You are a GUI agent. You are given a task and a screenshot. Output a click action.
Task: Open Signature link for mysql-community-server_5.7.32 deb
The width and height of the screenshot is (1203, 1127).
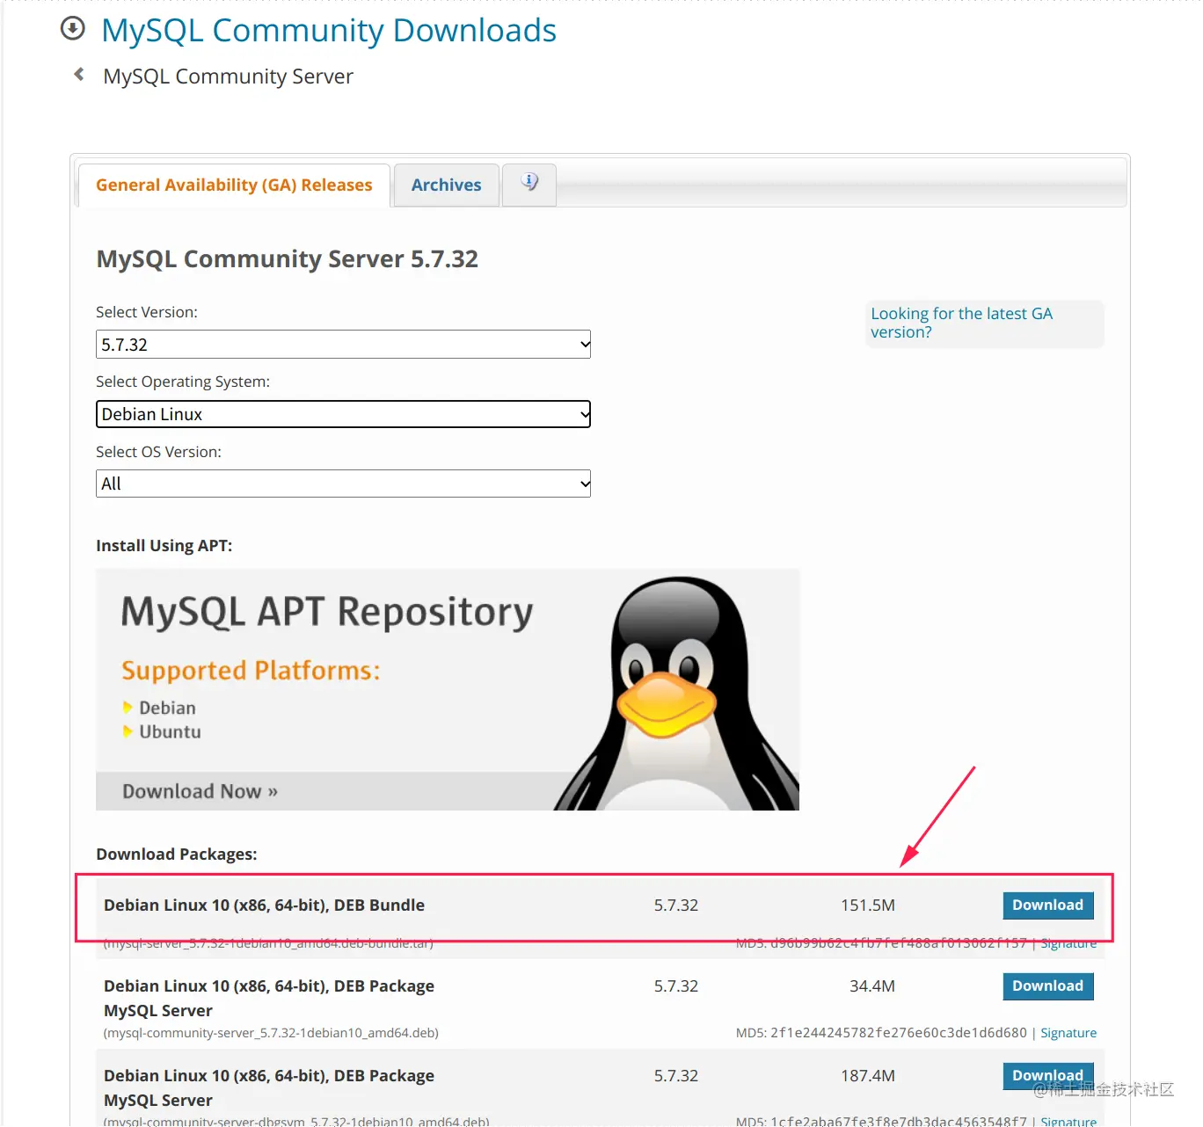pyautogui.click(x=1068, y=1033)
